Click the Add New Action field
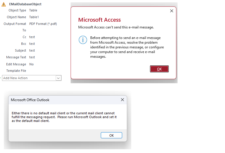 pyautogui.click(x=29, y=78)
